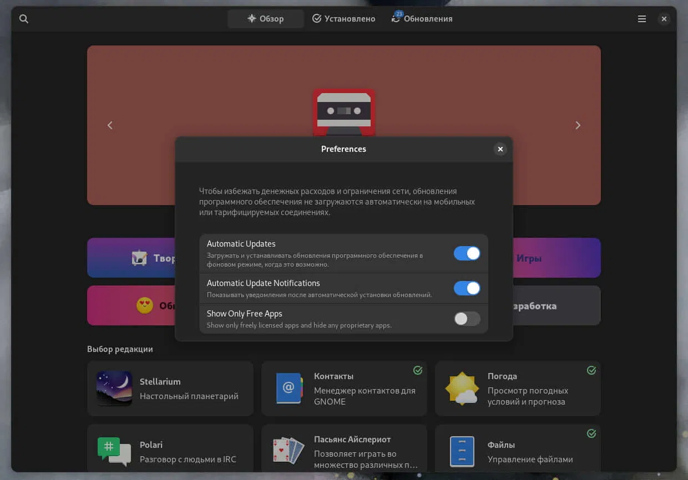Click installed checkmark on Погода card
Screen dimensions: 688x480
coord(591,370)
